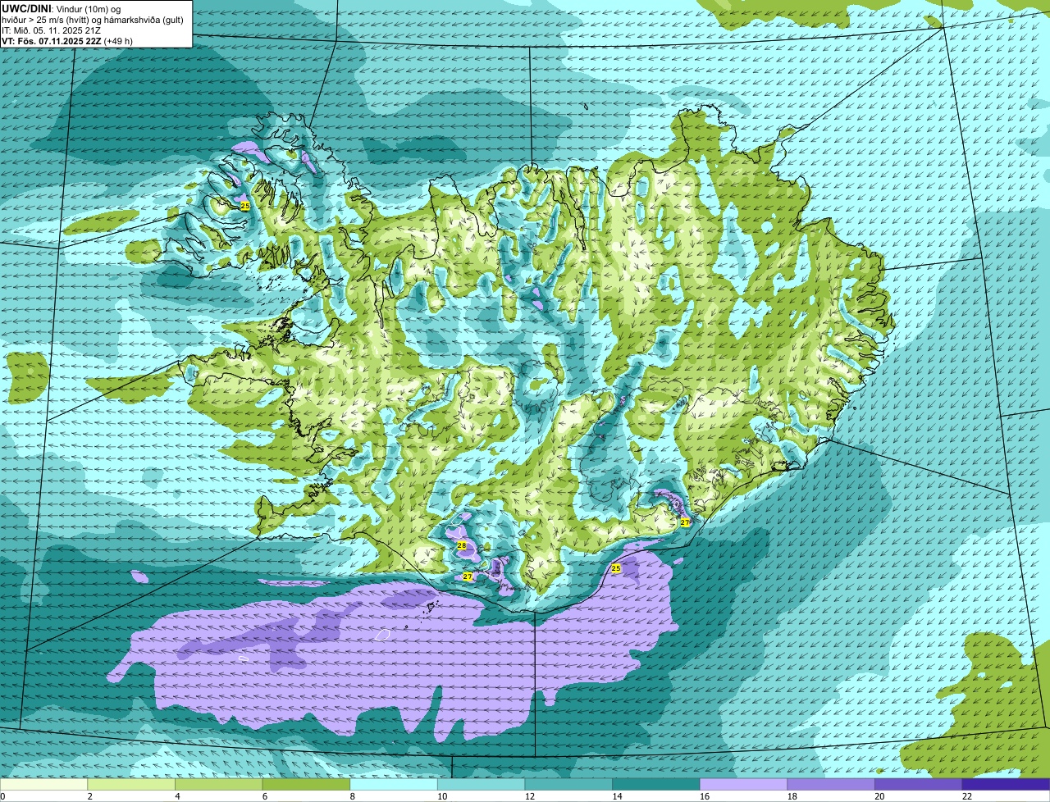Click the "VT: Fös. 07.11.2025 22Z" valid time
Image resolution: width=1050 pixels, height=802 pixels.
pyautogui.click(x=52, y=41)
